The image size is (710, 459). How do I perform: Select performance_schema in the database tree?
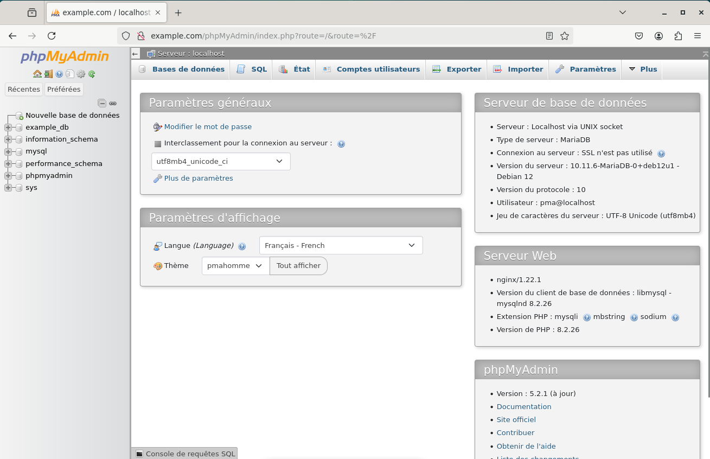(x=64, y=164)
